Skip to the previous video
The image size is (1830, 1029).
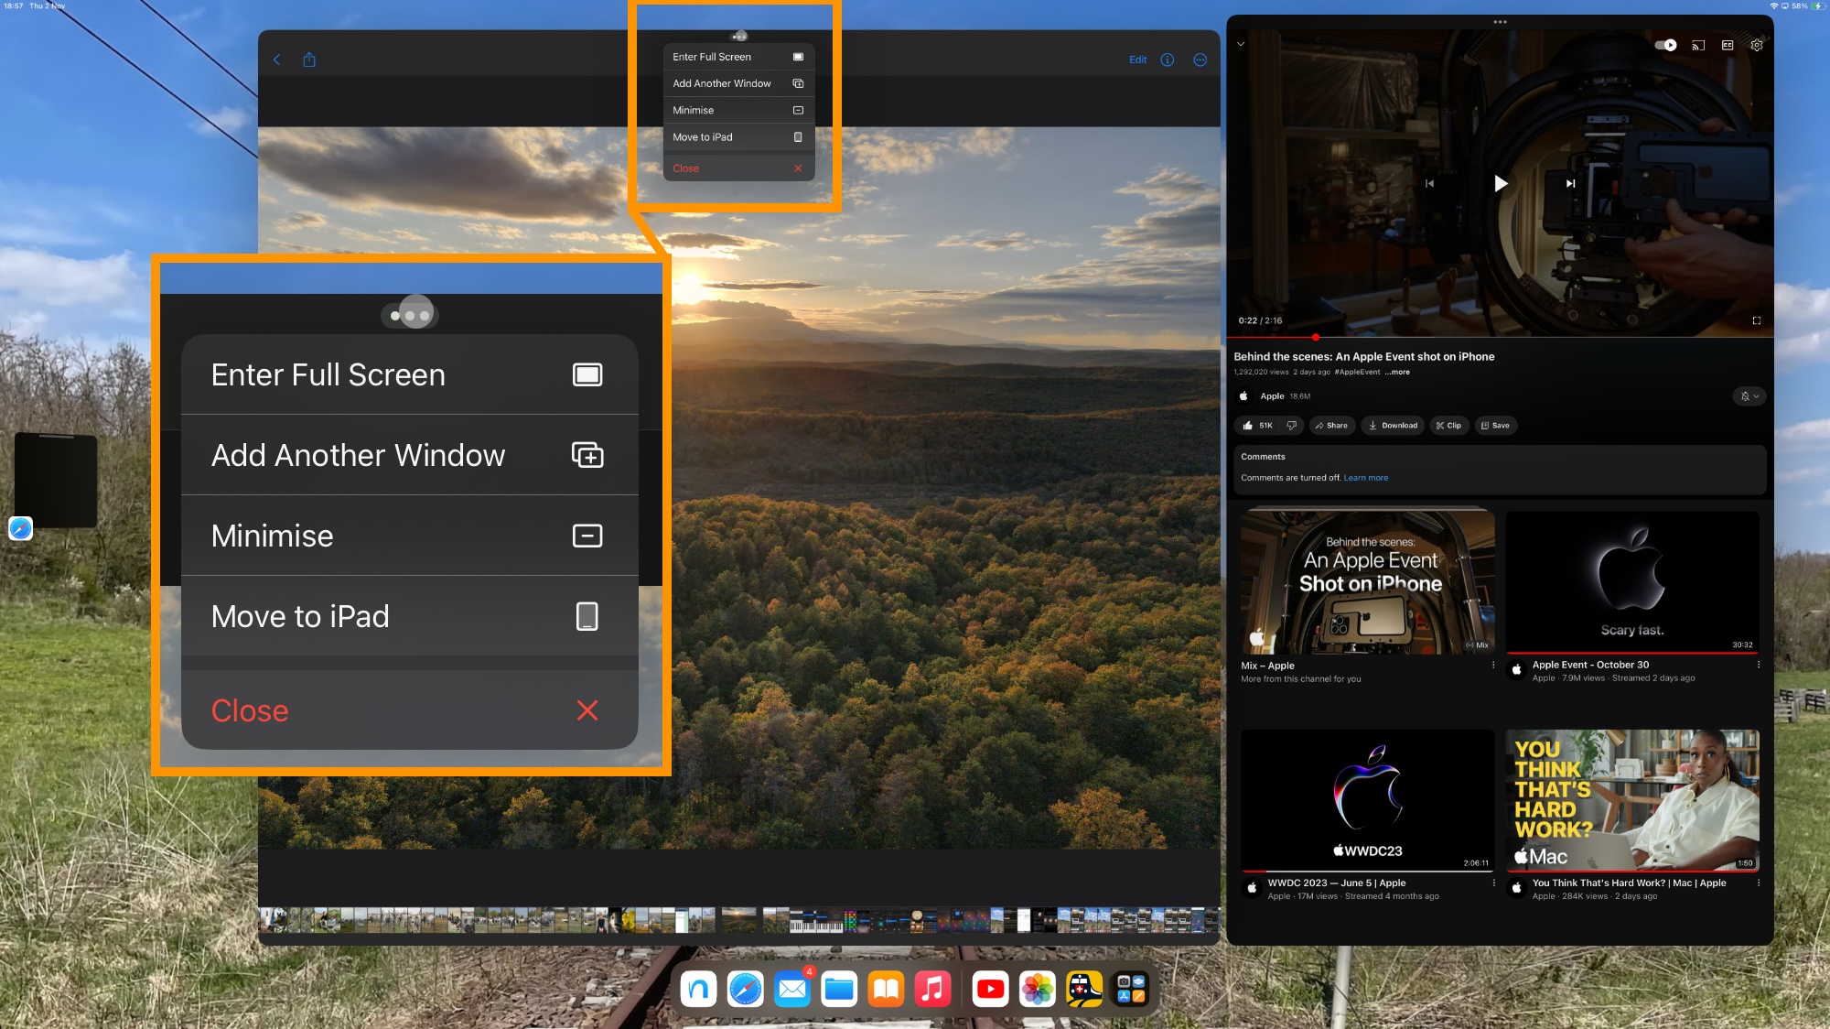coord(1429,183)
